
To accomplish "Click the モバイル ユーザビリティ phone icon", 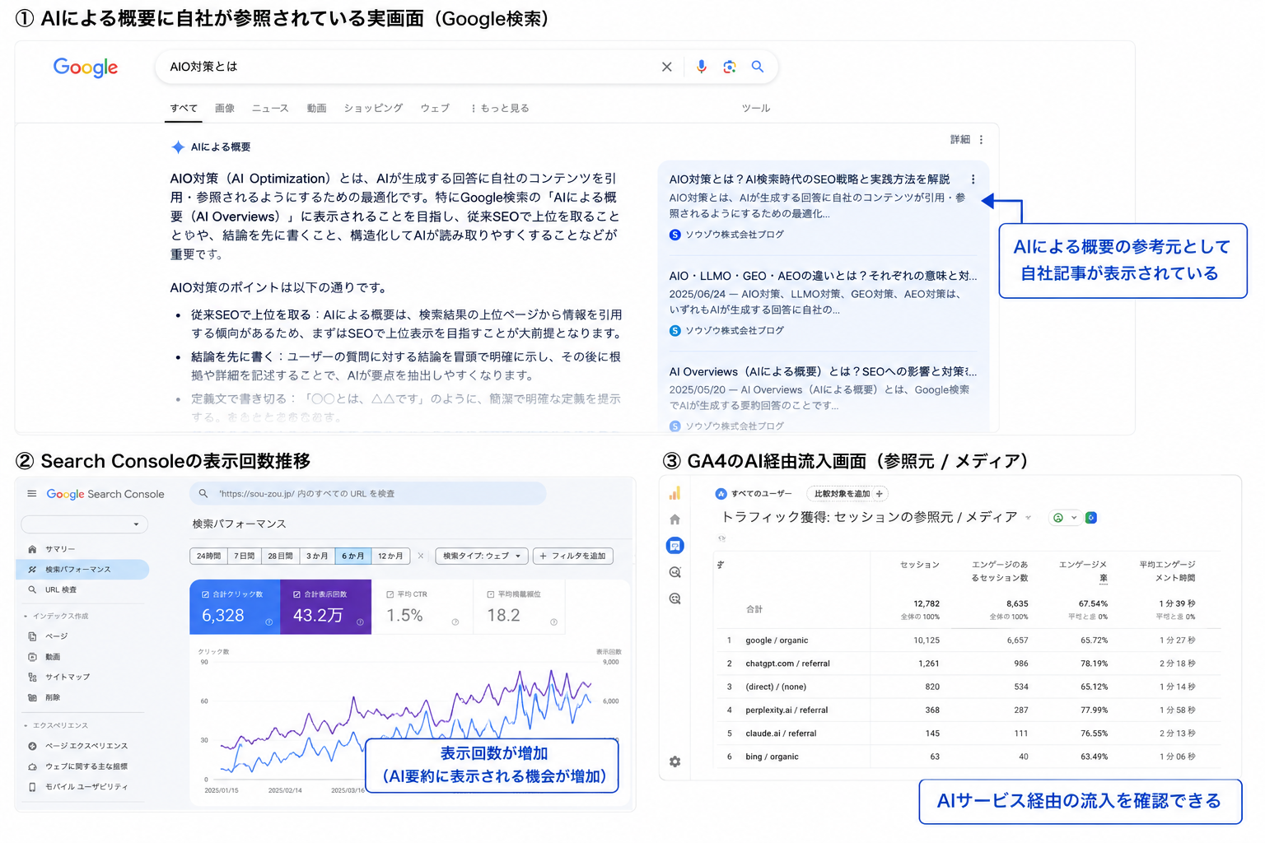I will tap(32, 787).
